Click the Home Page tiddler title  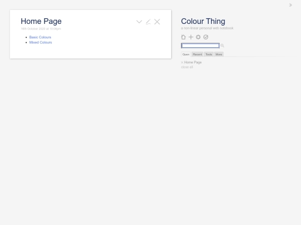pyautogui.click(x=41, y=21)
